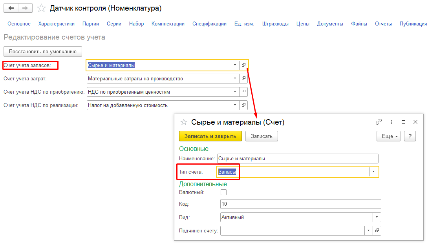The image size is (428, 243).
Task: Star Датчик контроля as favorite
Action: pos(42,8)
